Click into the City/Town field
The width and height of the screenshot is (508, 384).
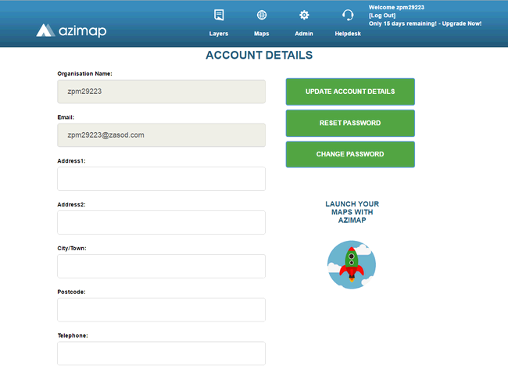point(161,266)
